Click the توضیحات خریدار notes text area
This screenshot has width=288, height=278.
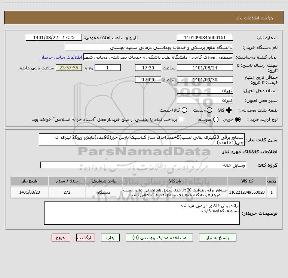point(142,213)
